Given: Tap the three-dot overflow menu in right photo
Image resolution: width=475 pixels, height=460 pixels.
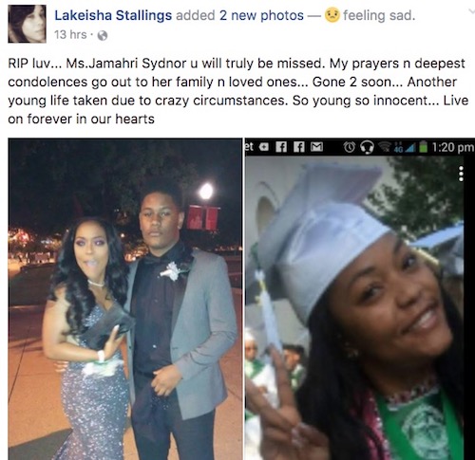Looking at the screenshot, I should [x=461, y=174].
